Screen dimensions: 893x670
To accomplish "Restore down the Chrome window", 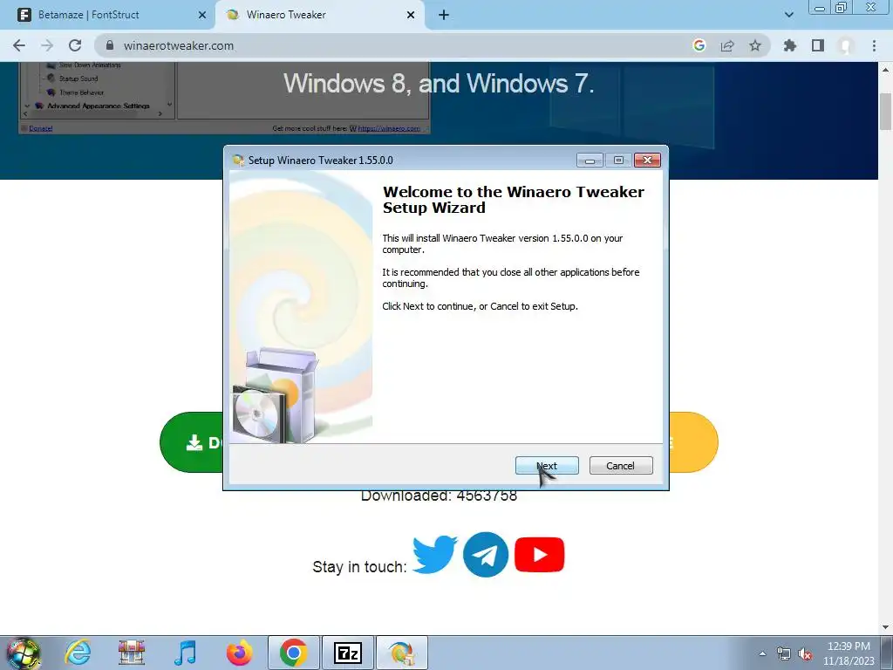I will click(x=842, y=7).
